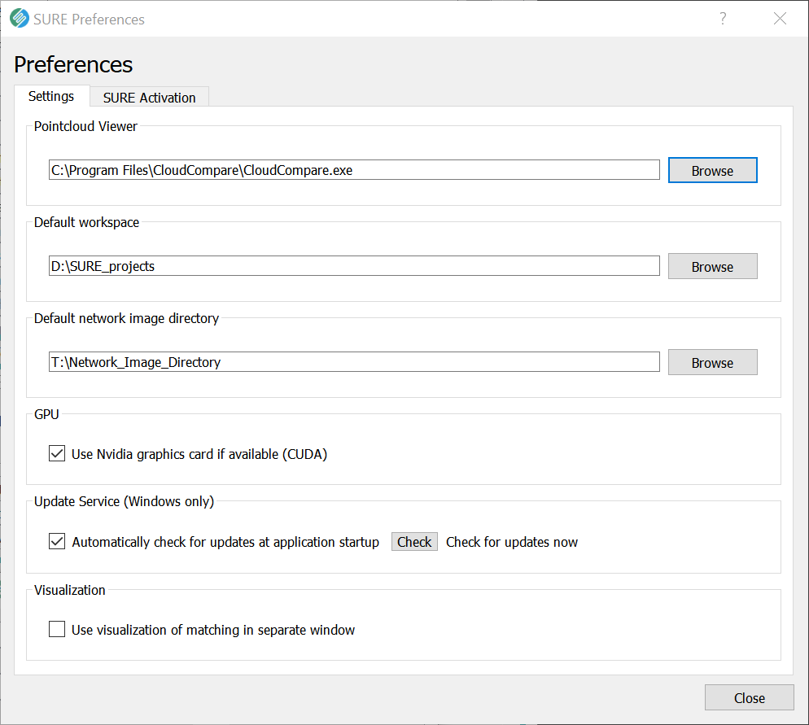This screenshot has width=809, height=725.
Task: Click the CloudCompare.exe path field
Action: click(x=354, y=170)
